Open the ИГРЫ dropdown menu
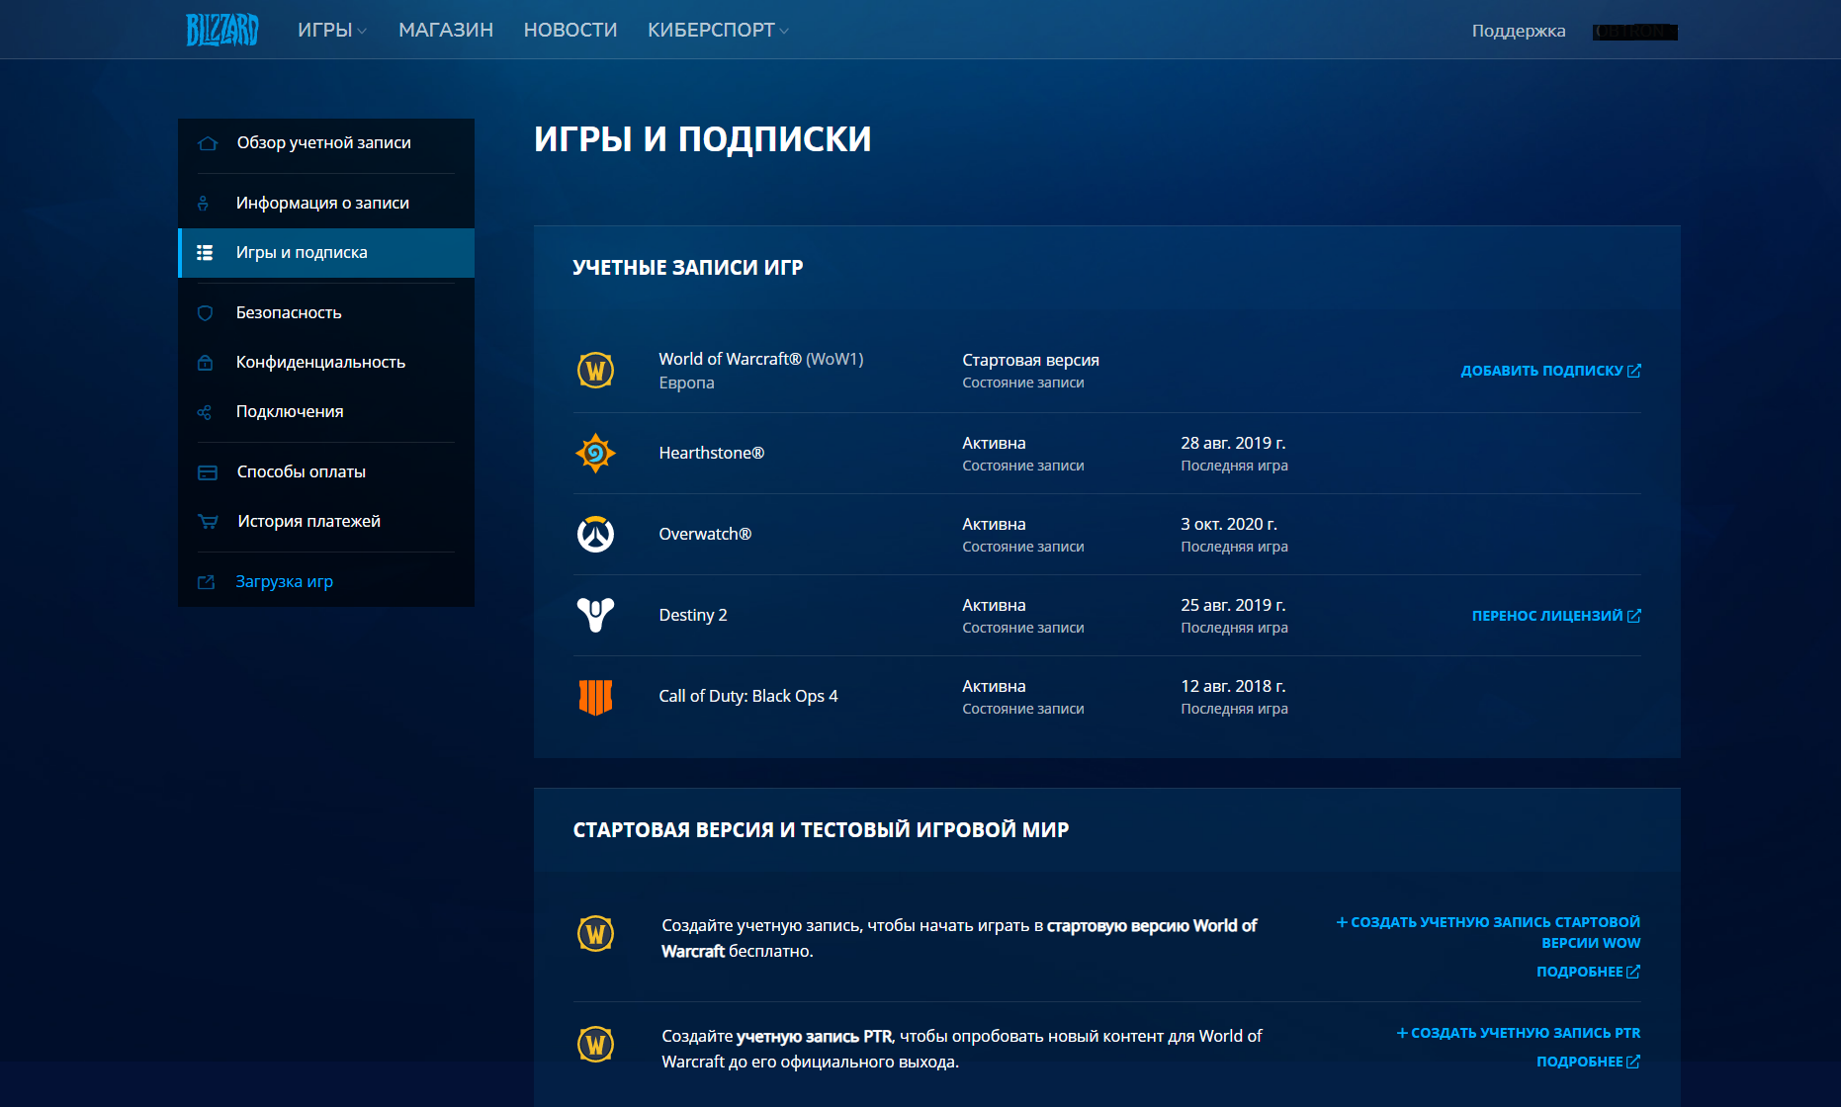Screen dimensions: 1841x1107 [332, 30]
